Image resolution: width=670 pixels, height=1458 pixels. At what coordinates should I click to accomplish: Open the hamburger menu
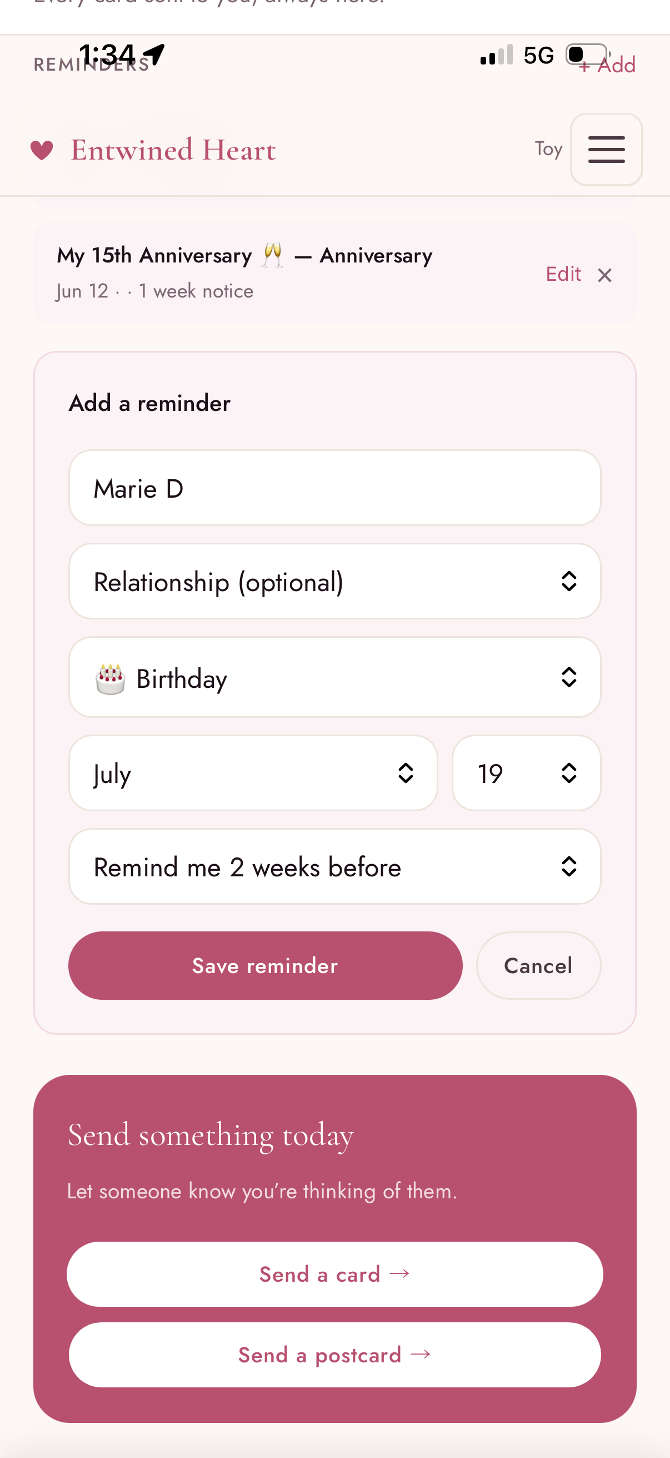pyautogui.click(x=606, y=150)
